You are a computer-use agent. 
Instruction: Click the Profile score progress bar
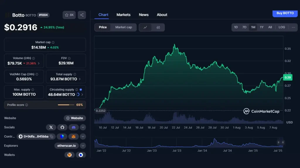(66, 105)
